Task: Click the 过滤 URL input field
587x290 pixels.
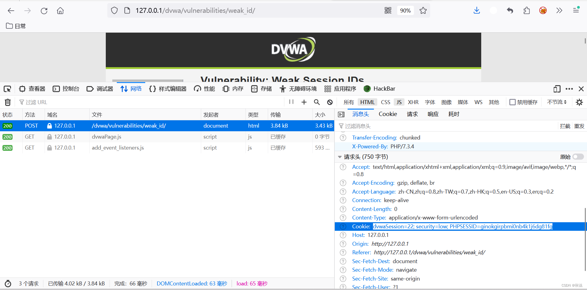Action: click(150, 102)
